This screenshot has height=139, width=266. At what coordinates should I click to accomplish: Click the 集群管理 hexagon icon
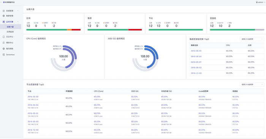(4, 16)
